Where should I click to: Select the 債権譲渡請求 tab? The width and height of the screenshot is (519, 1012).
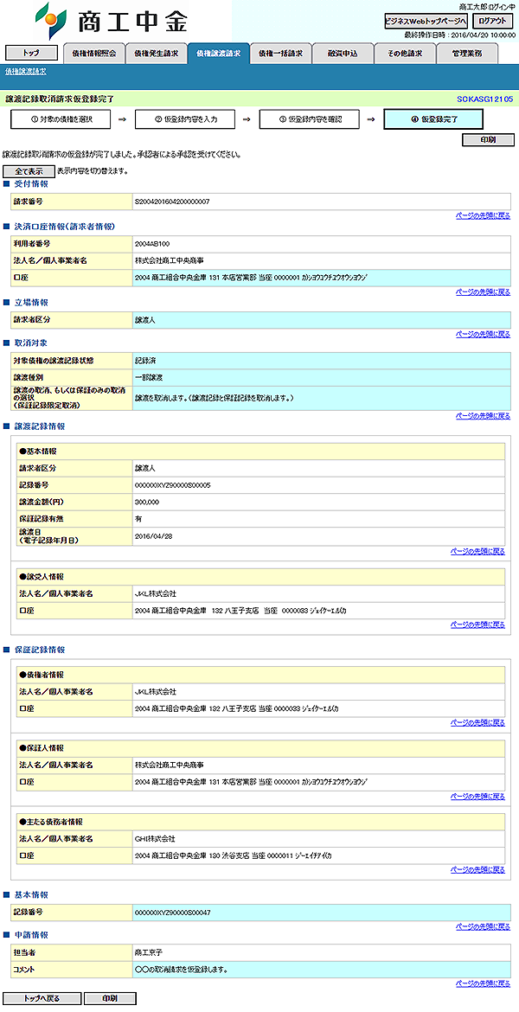click(x=218, y=54)
